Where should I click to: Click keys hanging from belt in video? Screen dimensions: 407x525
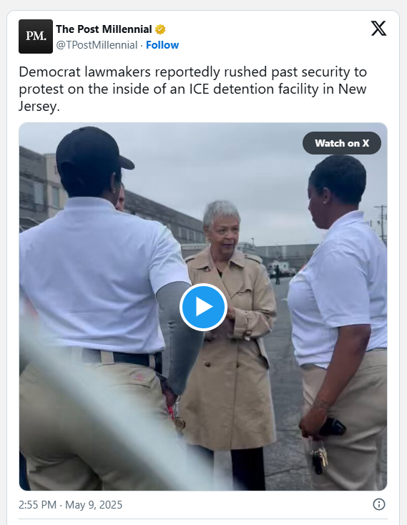pyautogui.click(x=319, y=457)
